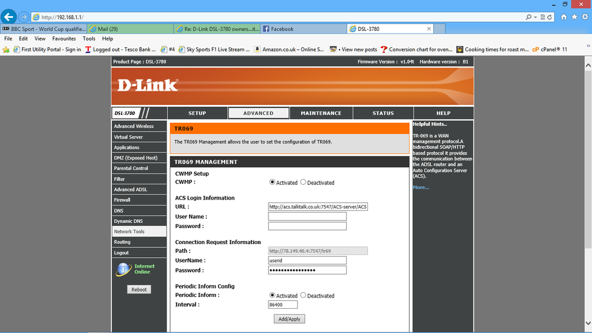Select CWMP Activated radio button

click(272, 182)
